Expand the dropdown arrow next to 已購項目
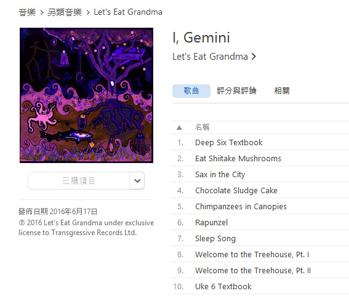The width and height of the screenshot is (349, 296). (137, 181)
